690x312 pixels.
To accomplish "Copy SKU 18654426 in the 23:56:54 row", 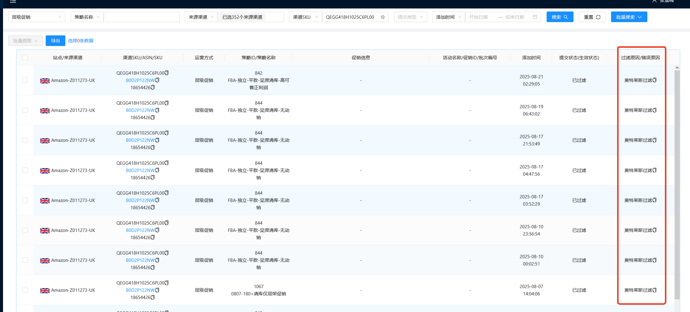I will point(153,237).
